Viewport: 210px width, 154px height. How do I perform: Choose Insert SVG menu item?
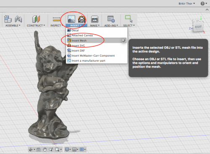[x=97, y=46]
